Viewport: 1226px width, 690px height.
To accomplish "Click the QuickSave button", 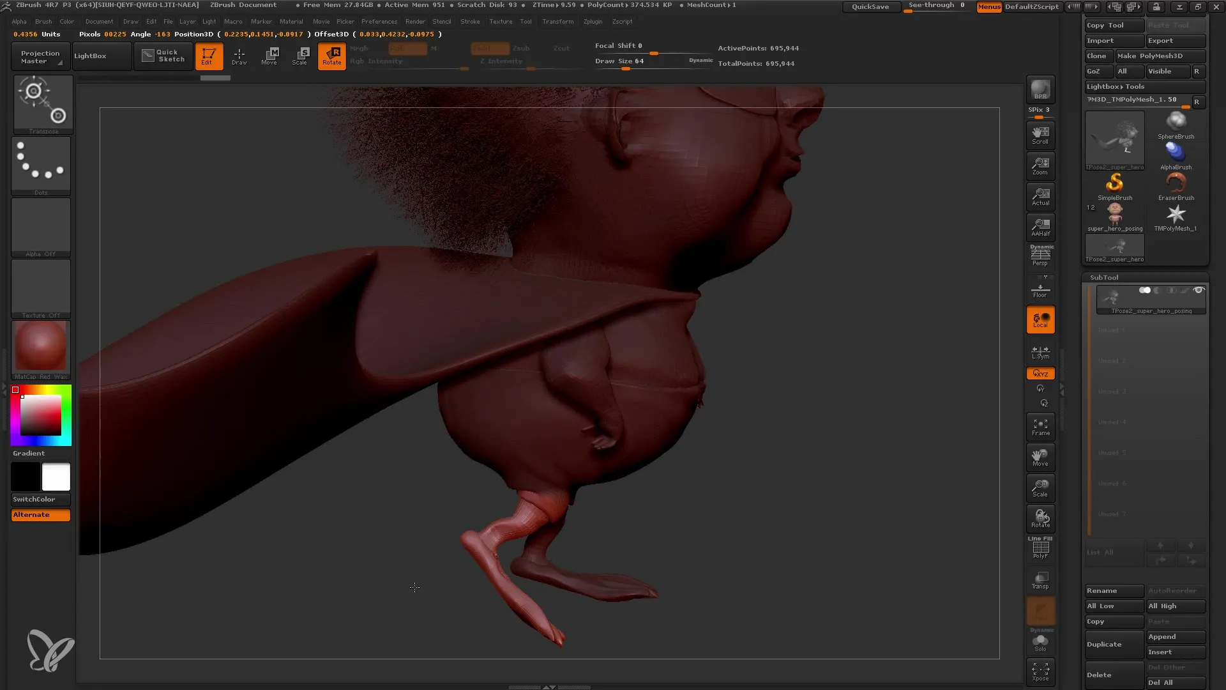I will pyautogui.click(x=869, y=6).
